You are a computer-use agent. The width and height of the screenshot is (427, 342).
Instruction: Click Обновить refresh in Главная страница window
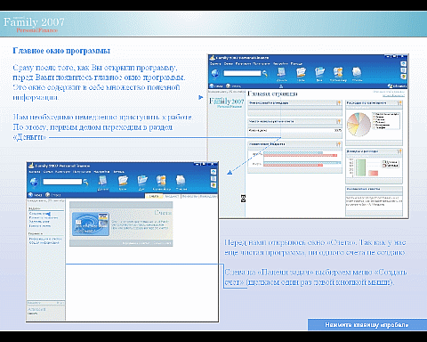pos(397,85)
